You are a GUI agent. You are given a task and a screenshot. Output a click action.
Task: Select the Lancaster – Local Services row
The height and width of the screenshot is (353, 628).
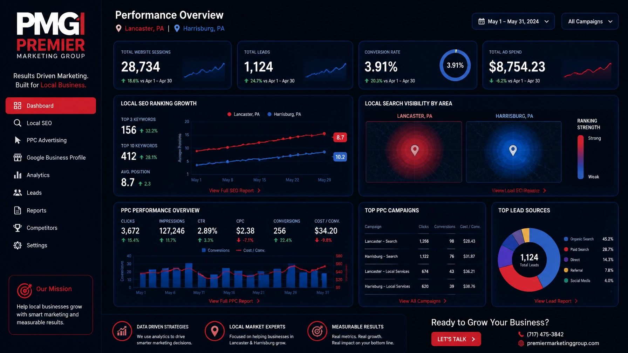coord(423,271)
